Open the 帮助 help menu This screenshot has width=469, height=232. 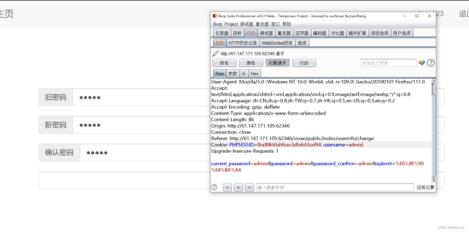(x=287, y=24)
